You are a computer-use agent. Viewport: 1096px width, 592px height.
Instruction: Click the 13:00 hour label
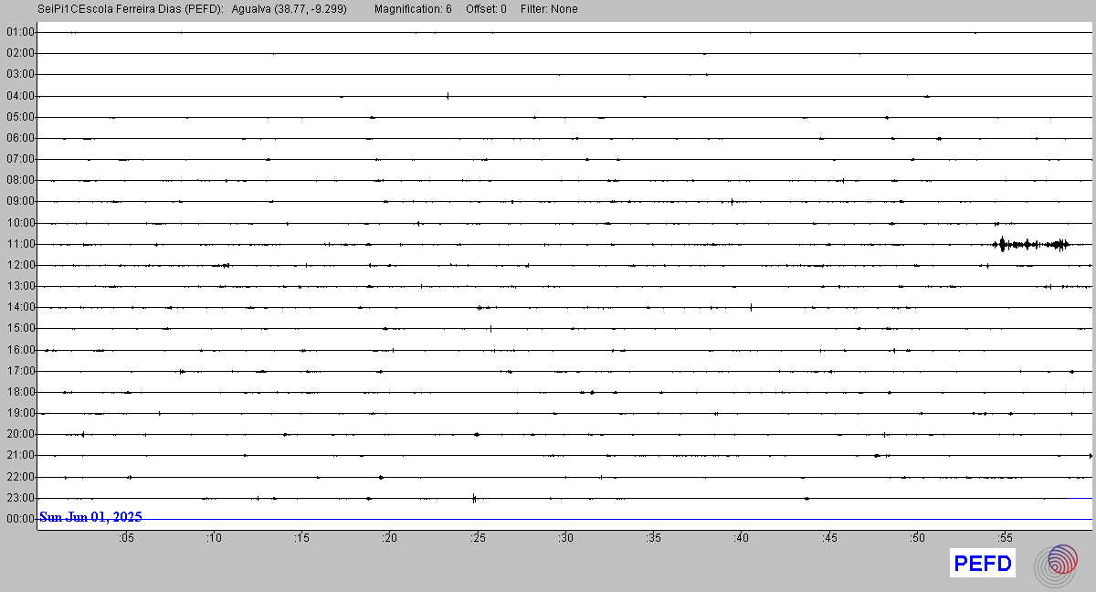click(x=20, y=286)
